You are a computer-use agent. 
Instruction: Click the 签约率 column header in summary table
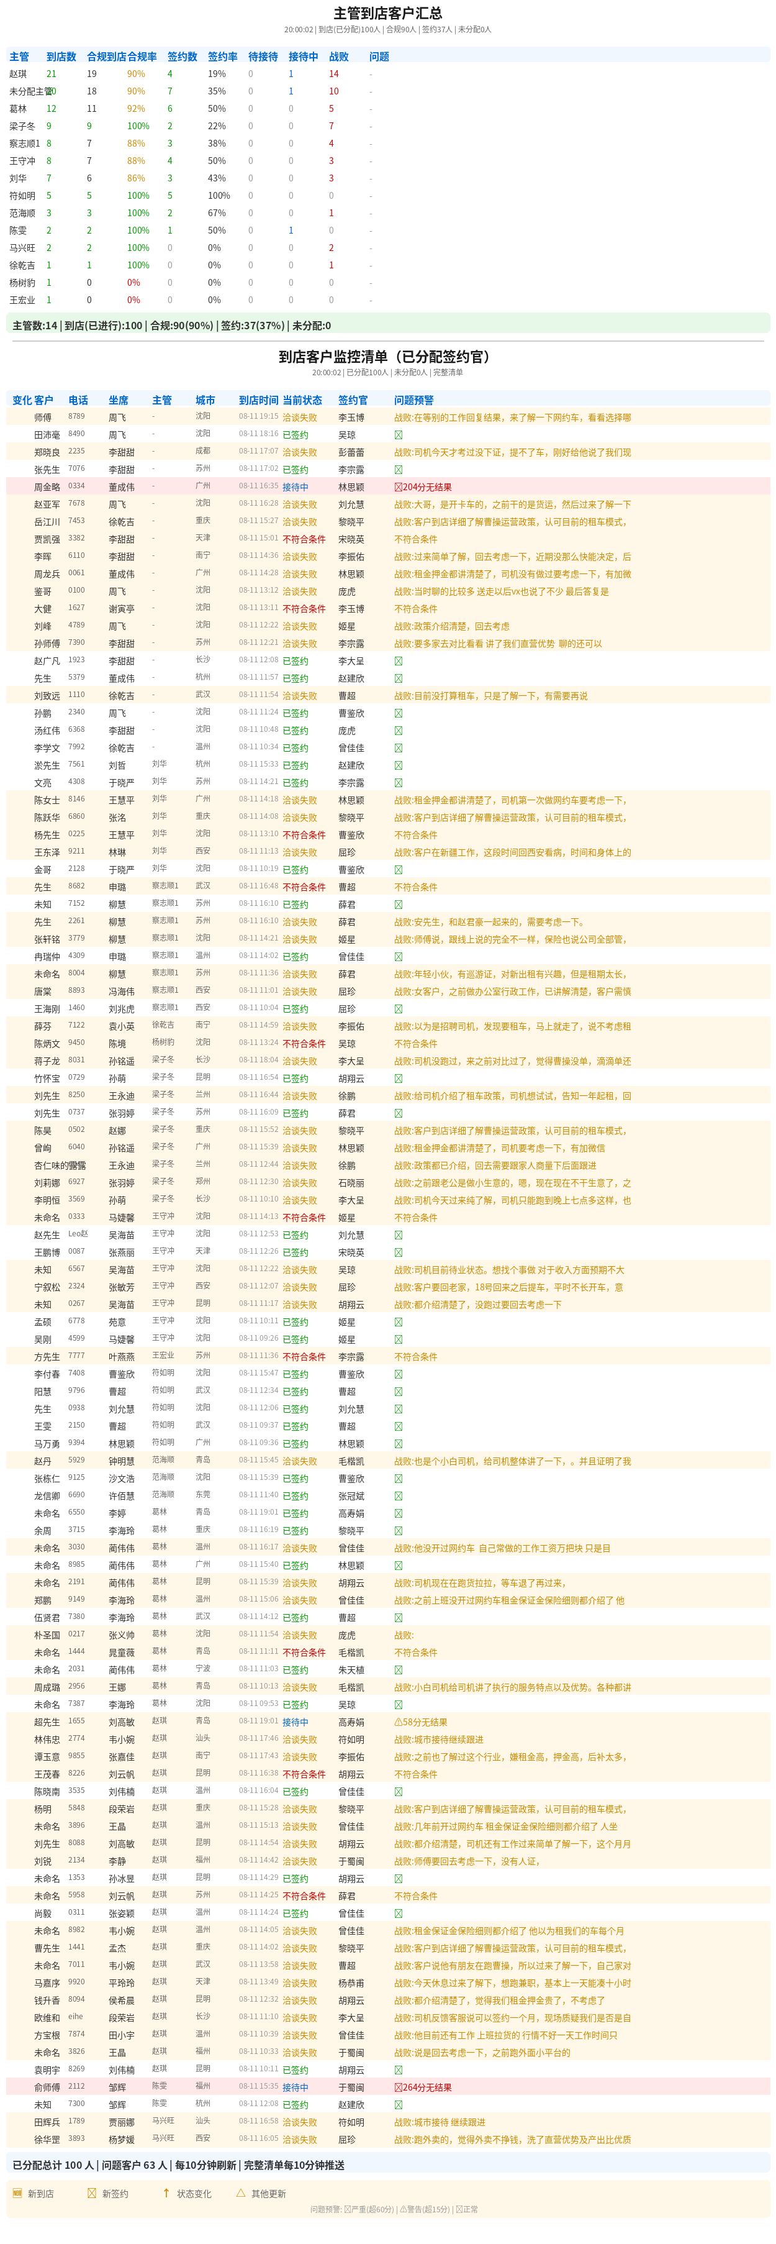(223, 57)
